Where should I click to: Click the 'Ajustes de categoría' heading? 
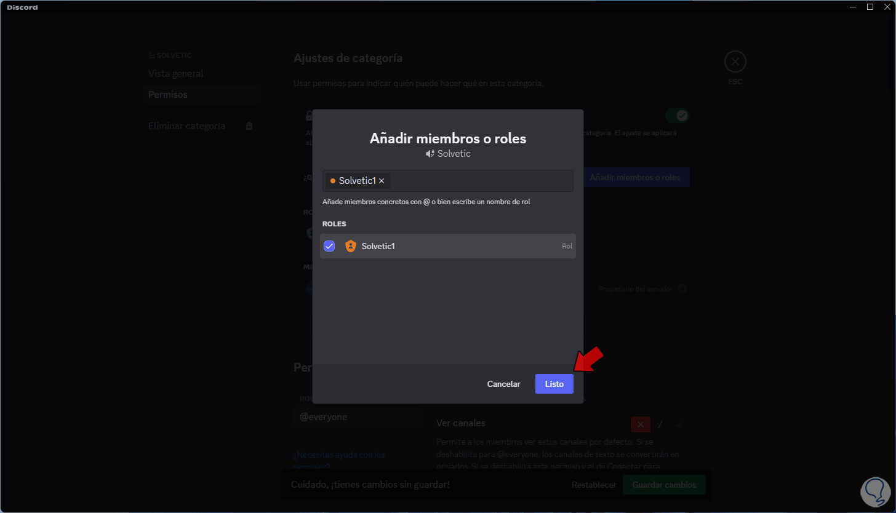point(348,58)
